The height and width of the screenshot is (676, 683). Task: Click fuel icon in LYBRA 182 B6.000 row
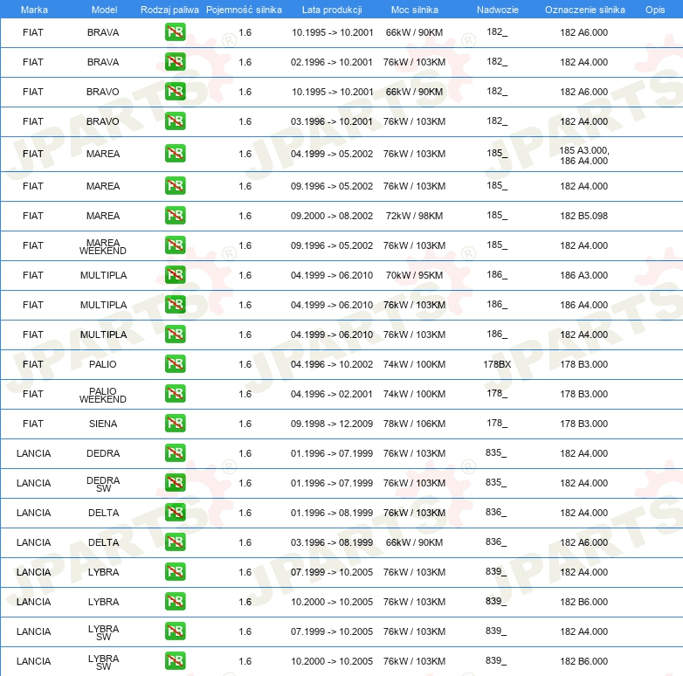pyautogui.click(x=175, y=602)
